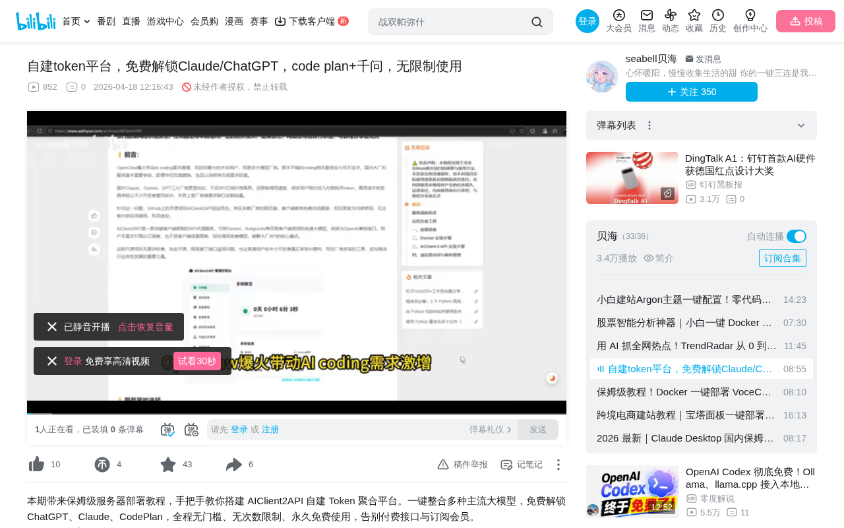The image size is (844, 528).
Task: Click the video player area
Action: pyautogui.click(x=297, y=263)
